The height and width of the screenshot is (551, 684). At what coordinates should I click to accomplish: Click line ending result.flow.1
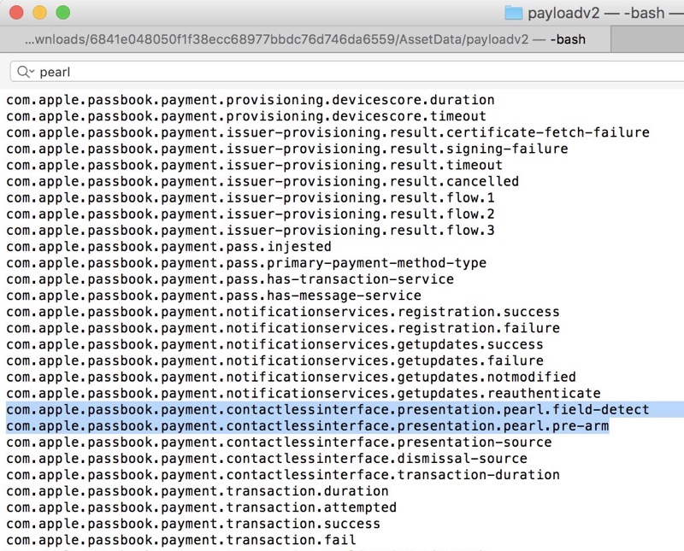click(x=251, y=198)
